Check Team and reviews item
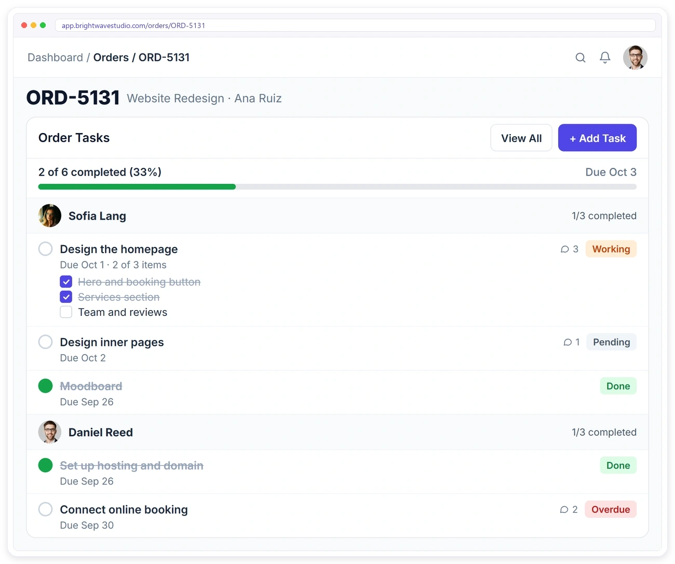 66,312
